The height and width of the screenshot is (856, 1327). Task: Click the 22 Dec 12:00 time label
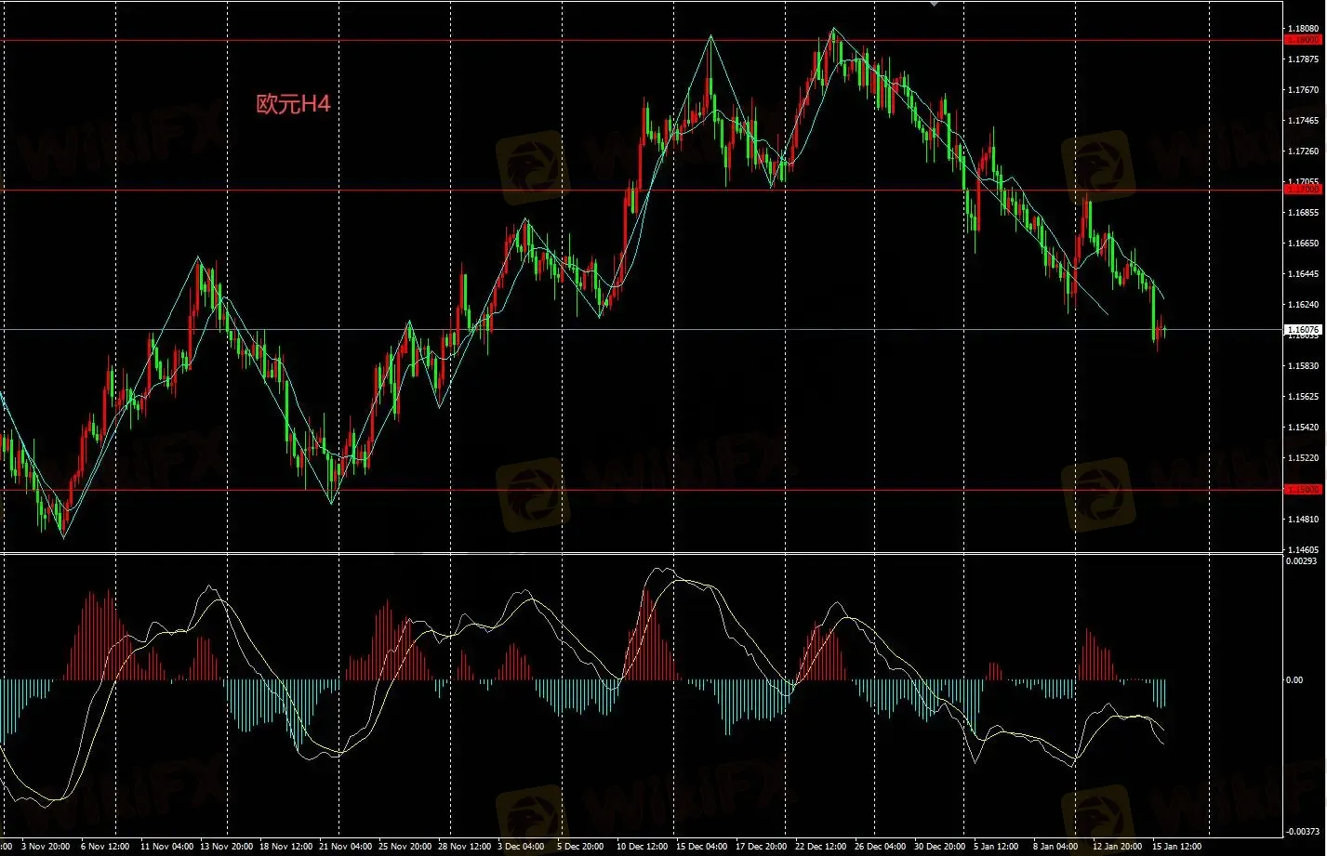822,848
